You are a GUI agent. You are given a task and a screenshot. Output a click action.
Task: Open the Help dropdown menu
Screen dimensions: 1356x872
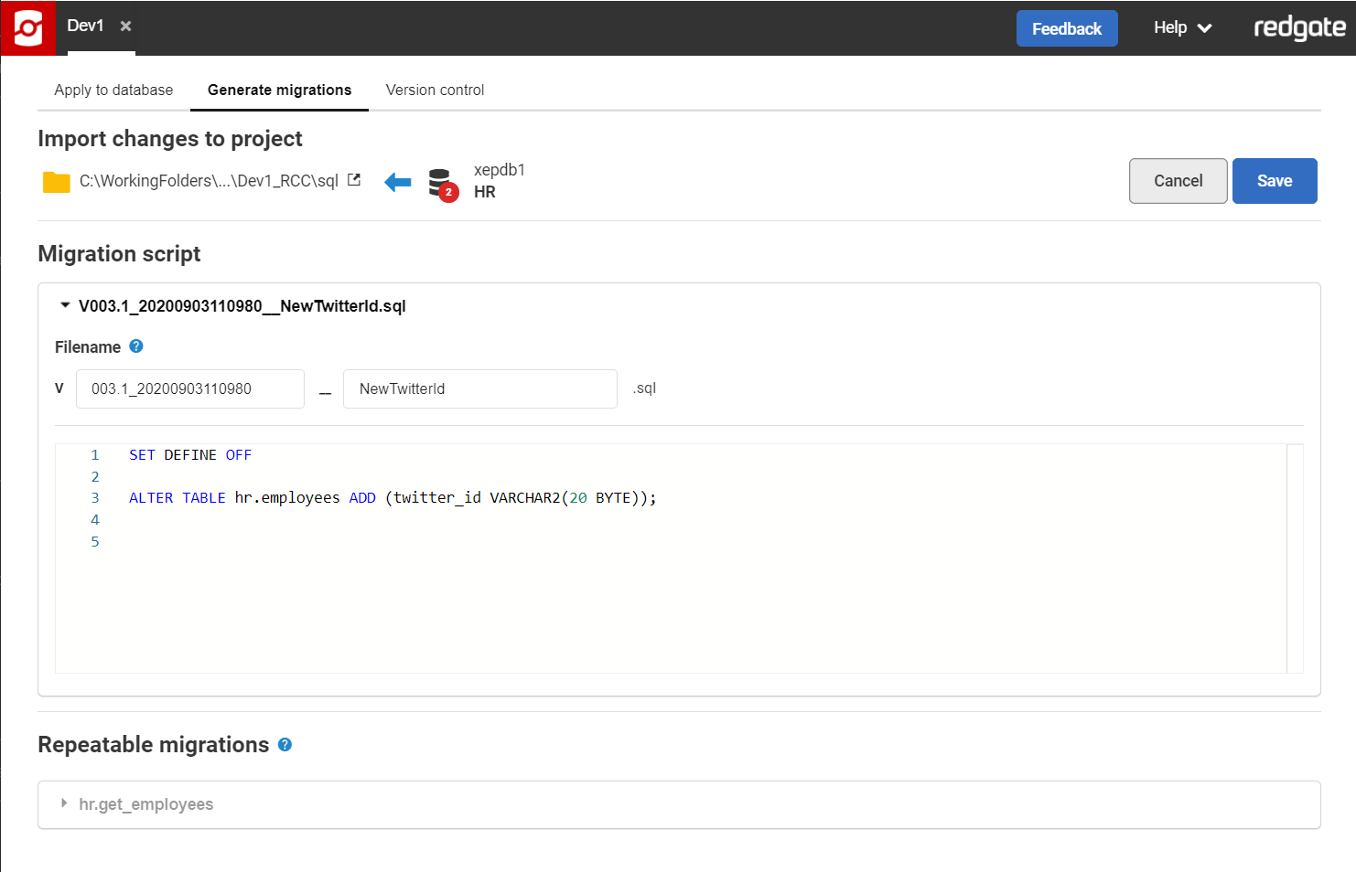[x=1182, y=28]
